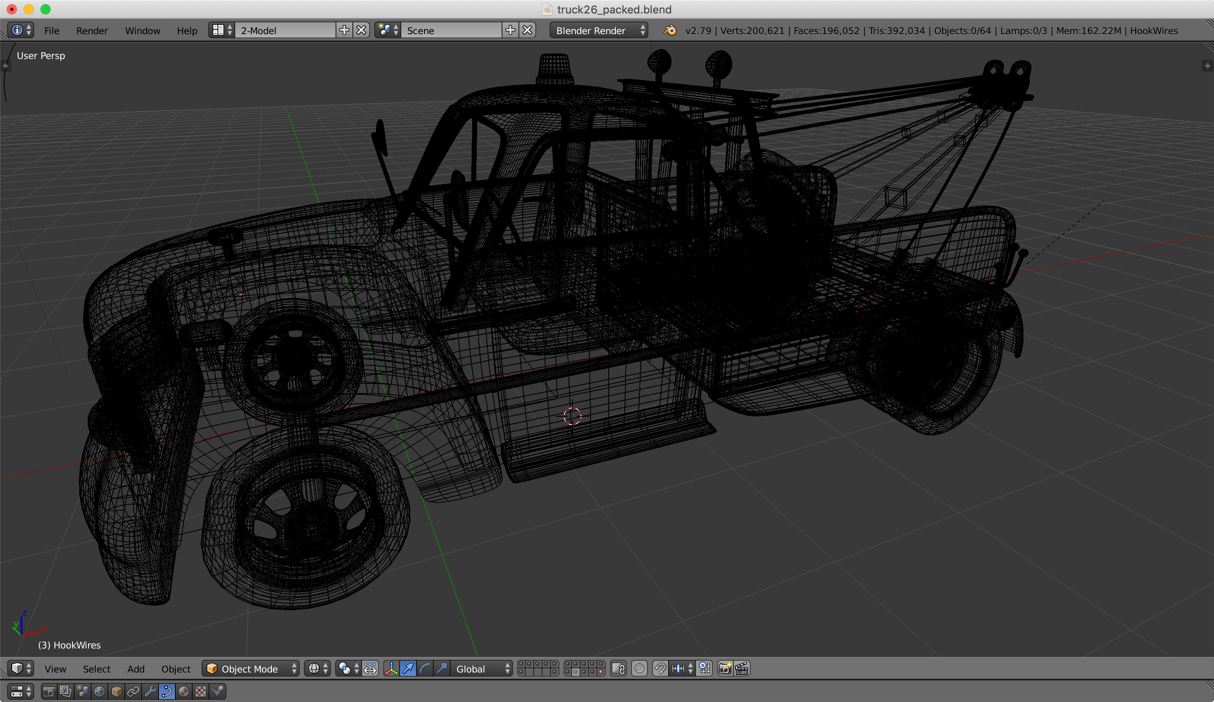Open the Object Mode dropdown
Image resolution: width=1214 pixels, height=702 pixels.
[250, 669]
